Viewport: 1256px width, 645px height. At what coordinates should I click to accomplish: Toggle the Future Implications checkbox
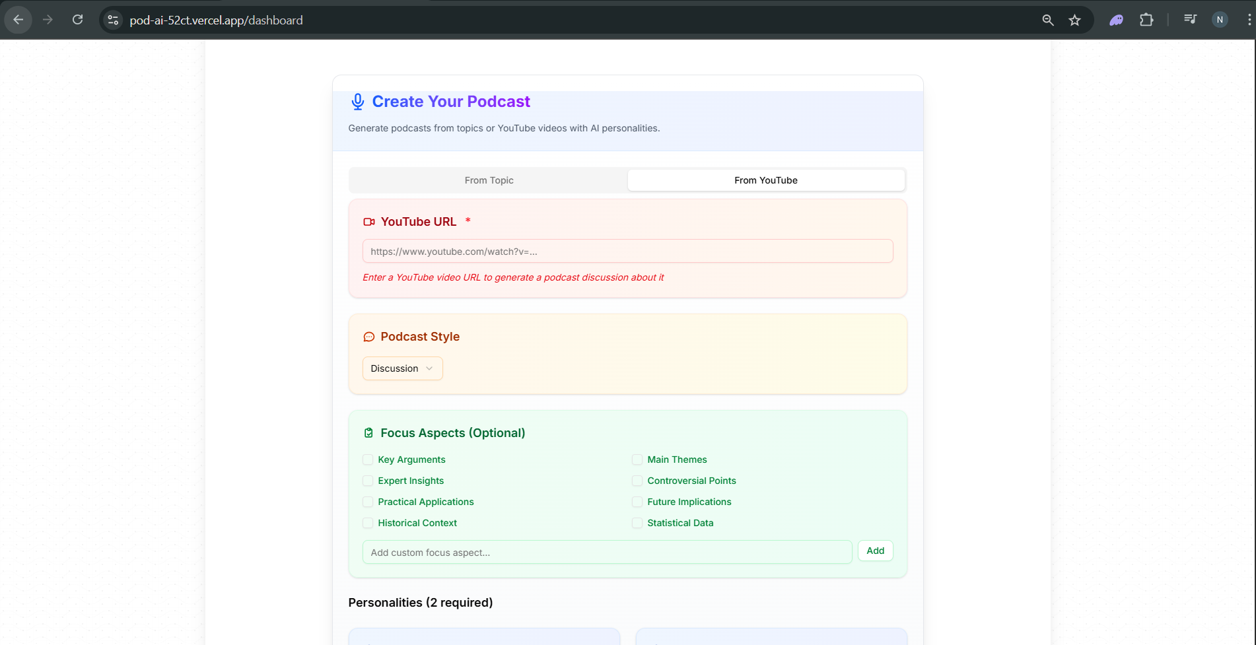[x=637, y=502]
